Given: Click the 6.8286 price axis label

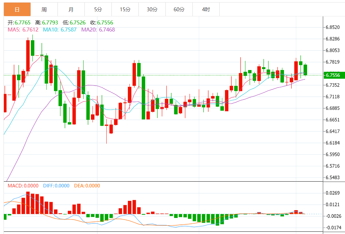Looking at the screenshot, I should (333, 39).
